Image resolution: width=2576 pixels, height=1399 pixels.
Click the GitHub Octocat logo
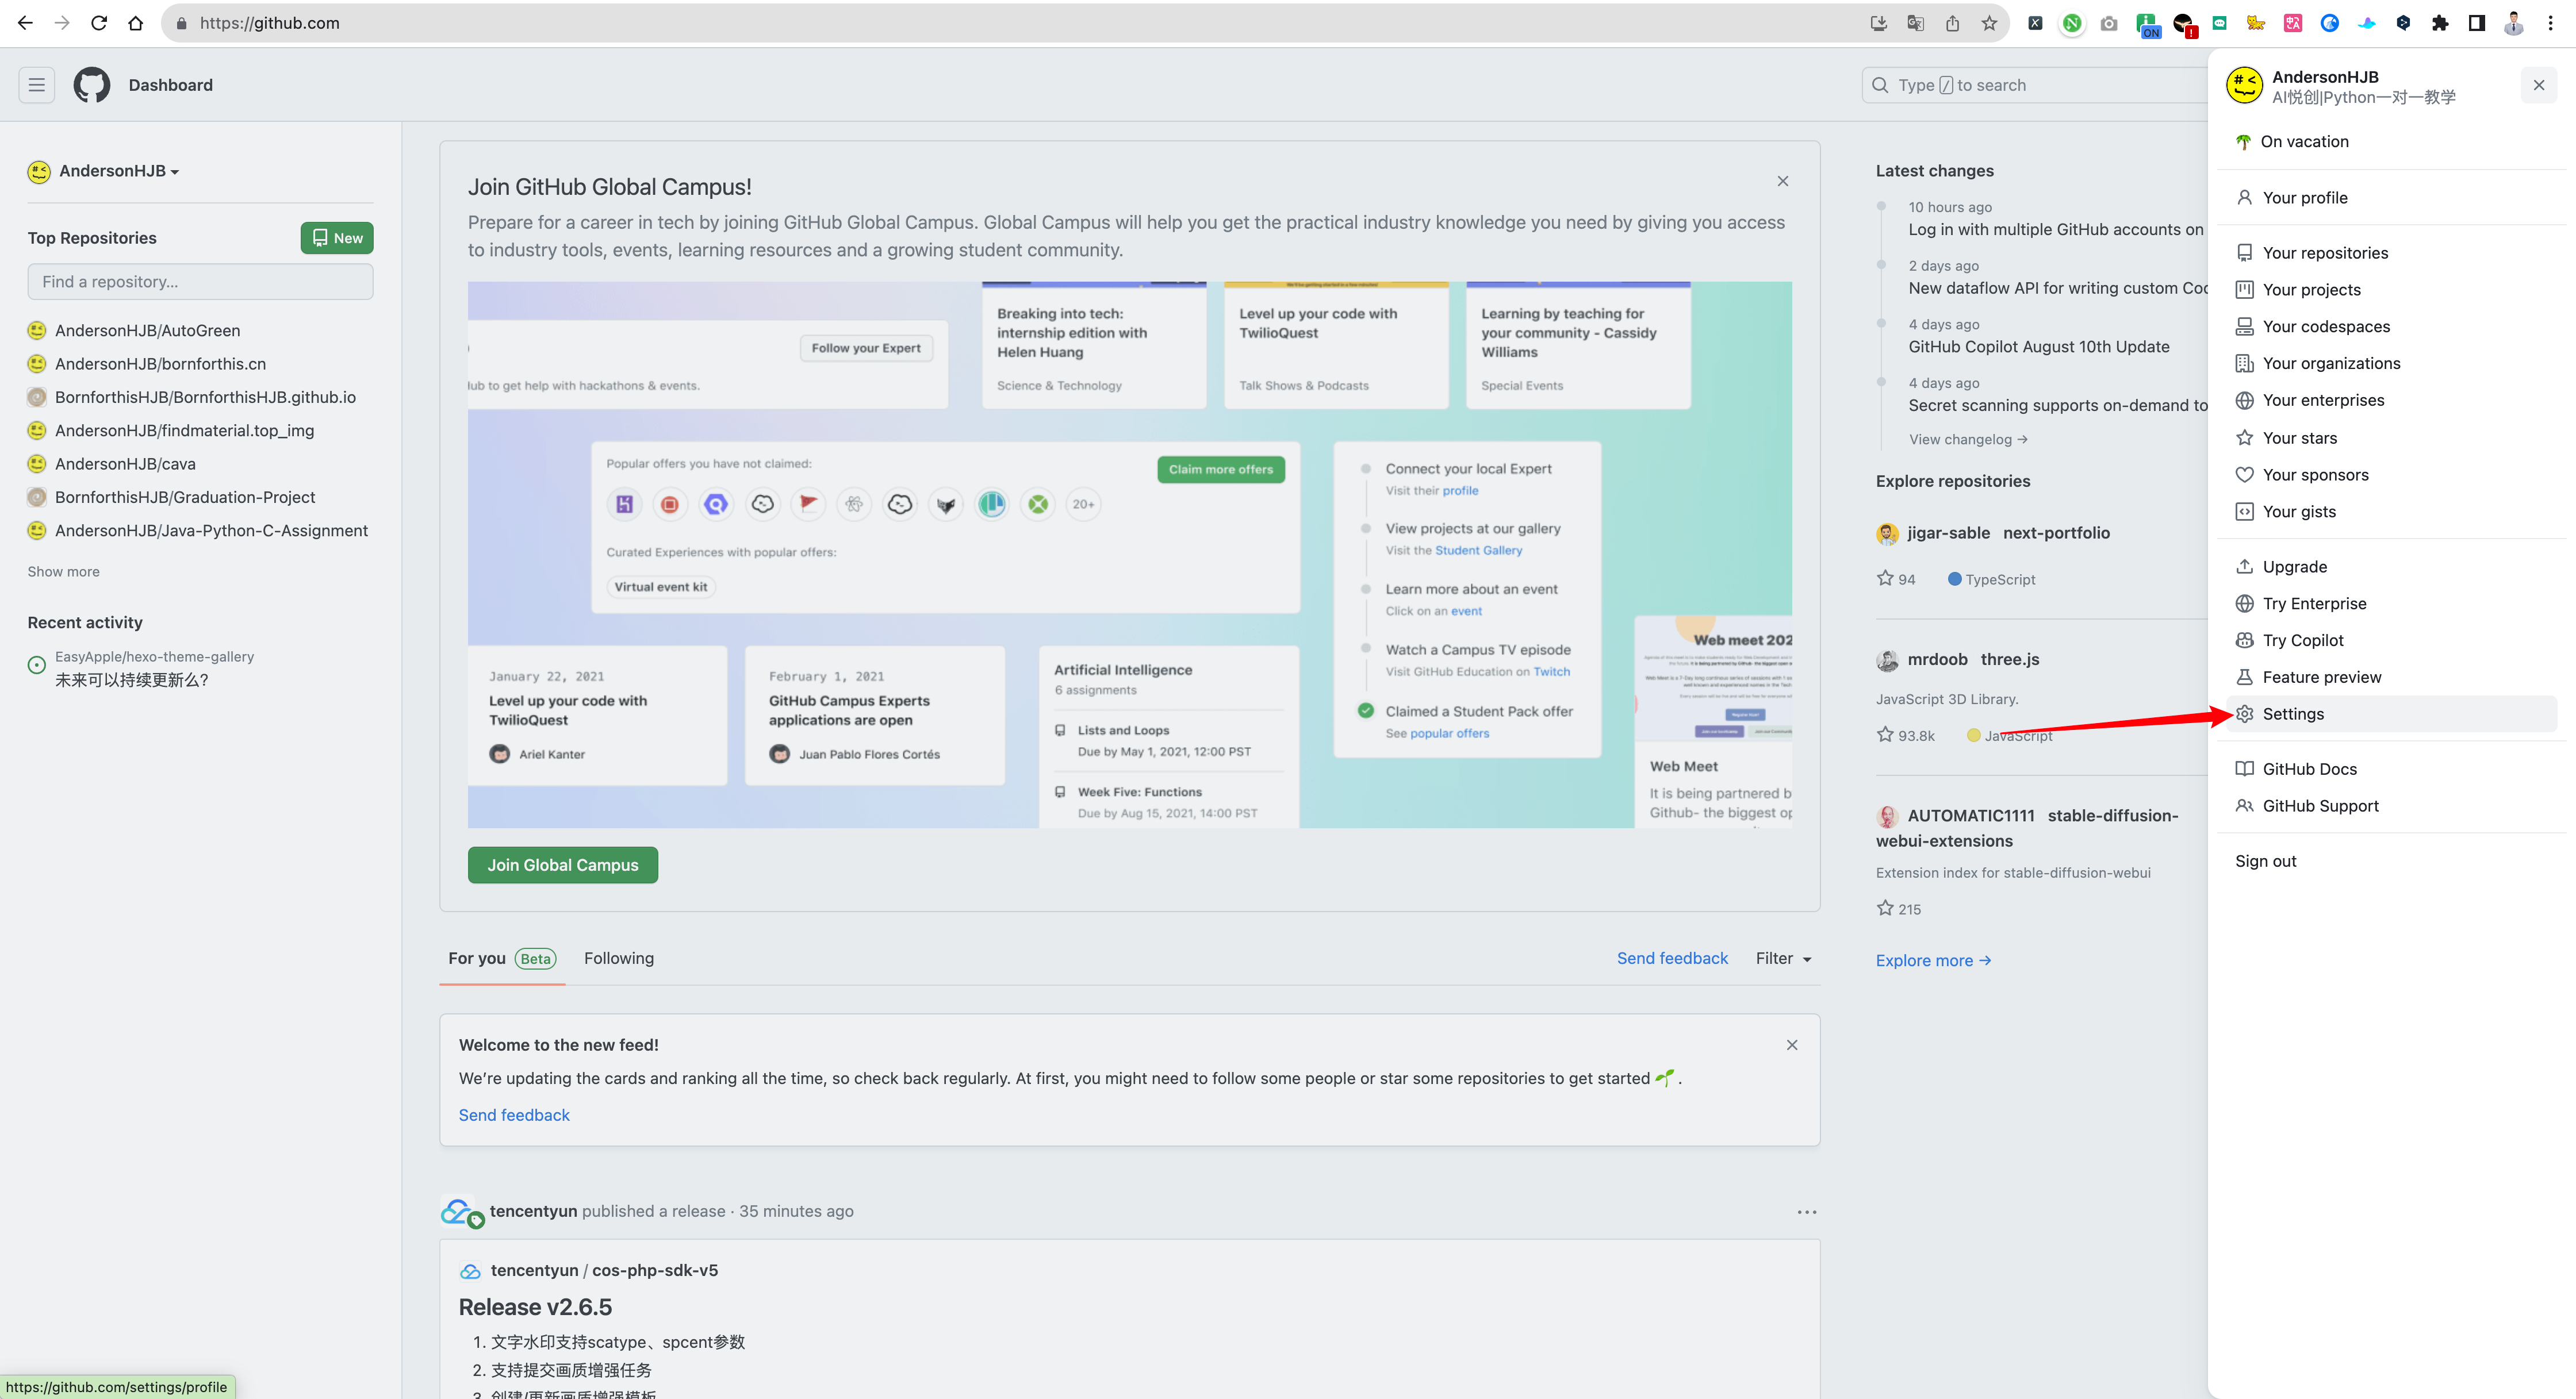coord(92,85)
